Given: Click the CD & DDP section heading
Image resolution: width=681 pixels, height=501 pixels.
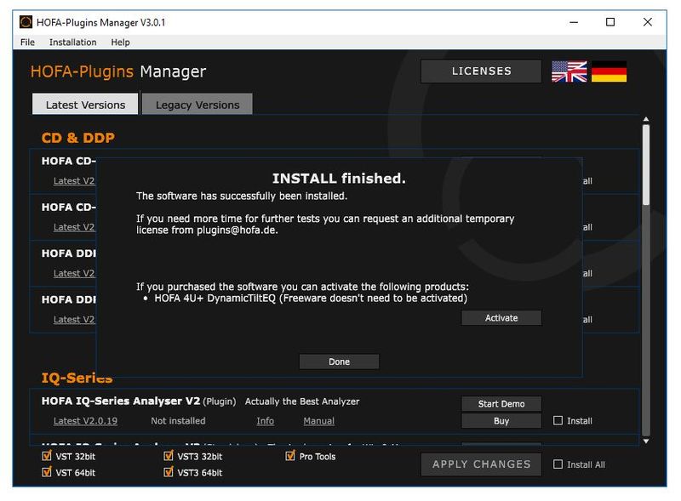Looking at the screenshot, I should (x=78, y=138).
